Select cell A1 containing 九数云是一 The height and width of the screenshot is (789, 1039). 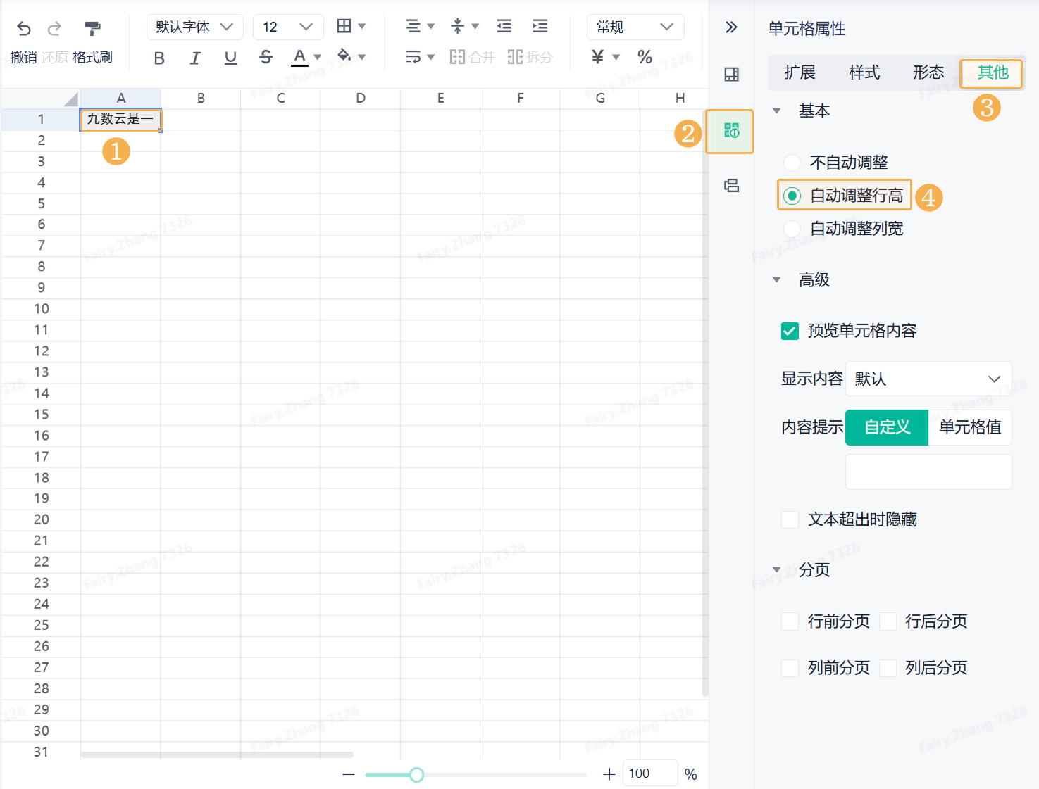click(x=120, y=120)
